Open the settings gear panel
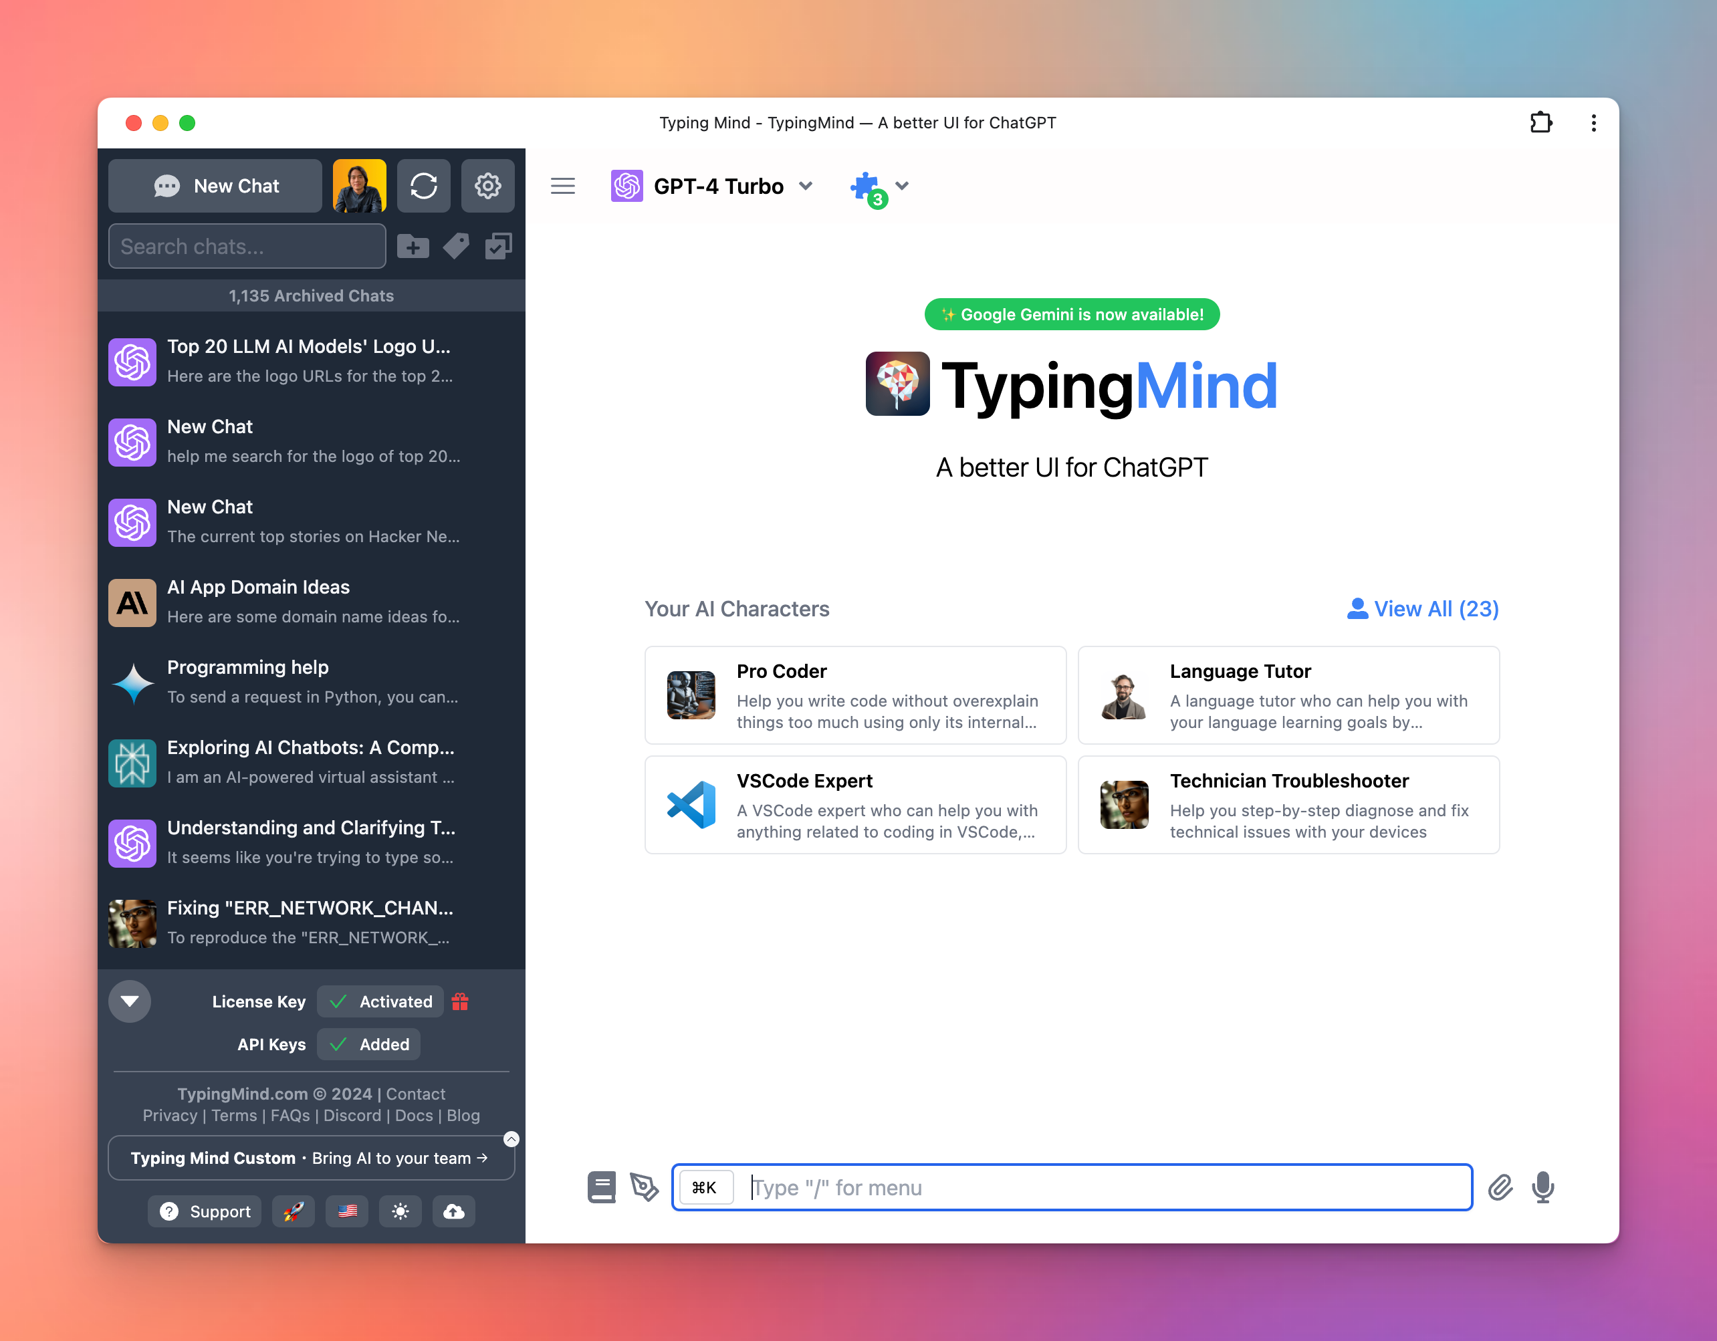 [488, 185]
